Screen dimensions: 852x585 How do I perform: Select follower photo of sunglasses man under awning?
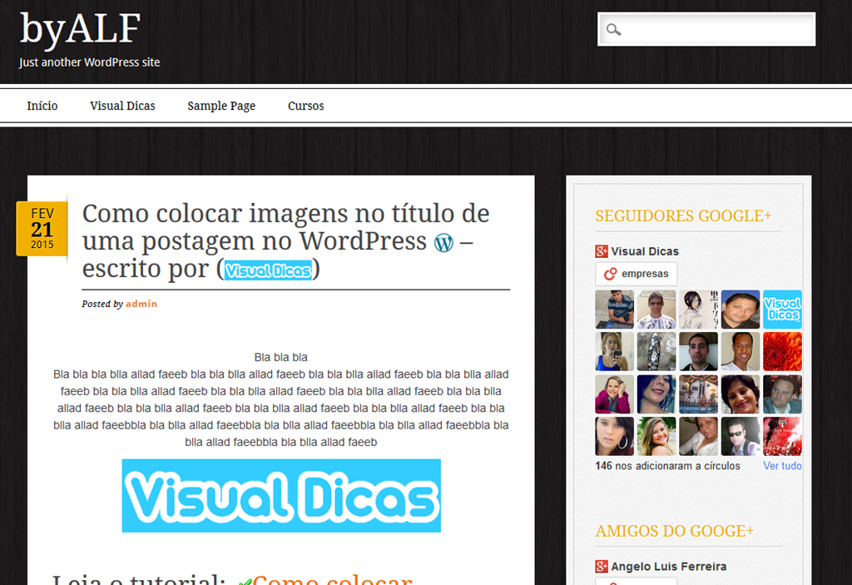pyautogui.click(x=656, y=310)
